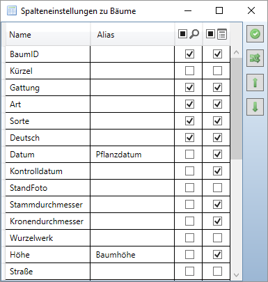Select the empty alias cell for Gattung
The width and height of the screenshot is (268, 282).
click(x=132, y=88)
